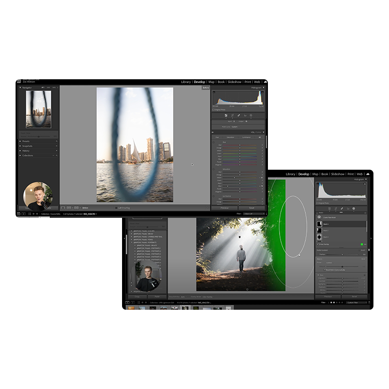Viewport: 389px width, 389px height.
Task: Click the green mask overlay color swatch
Action: (x=361, y=244)
